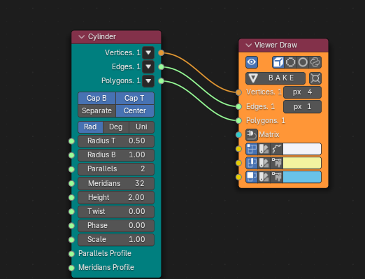Click the Parallels Profile label
365x279 pixels.
(105, 254)
